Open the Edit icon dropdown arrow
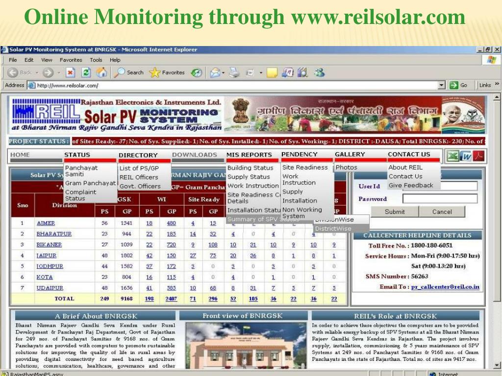This screenshot has width=502, height=376. pyautogui.click(x=261, y=73)
